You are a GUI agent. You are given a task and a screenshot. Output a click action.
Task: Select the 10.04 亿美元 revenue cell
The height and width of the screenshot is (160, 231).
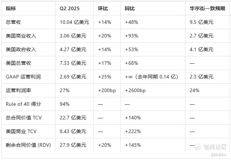pos(74,22)
